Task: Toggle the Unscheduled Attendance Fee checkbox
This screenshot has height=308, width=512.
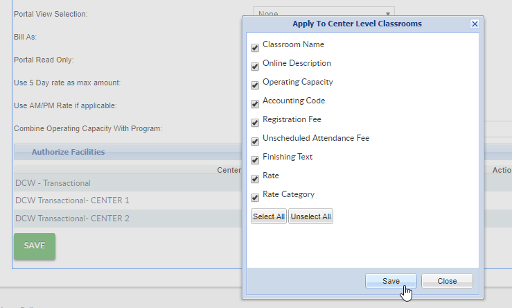Action: pyautogui.click(x=255, y=142)
